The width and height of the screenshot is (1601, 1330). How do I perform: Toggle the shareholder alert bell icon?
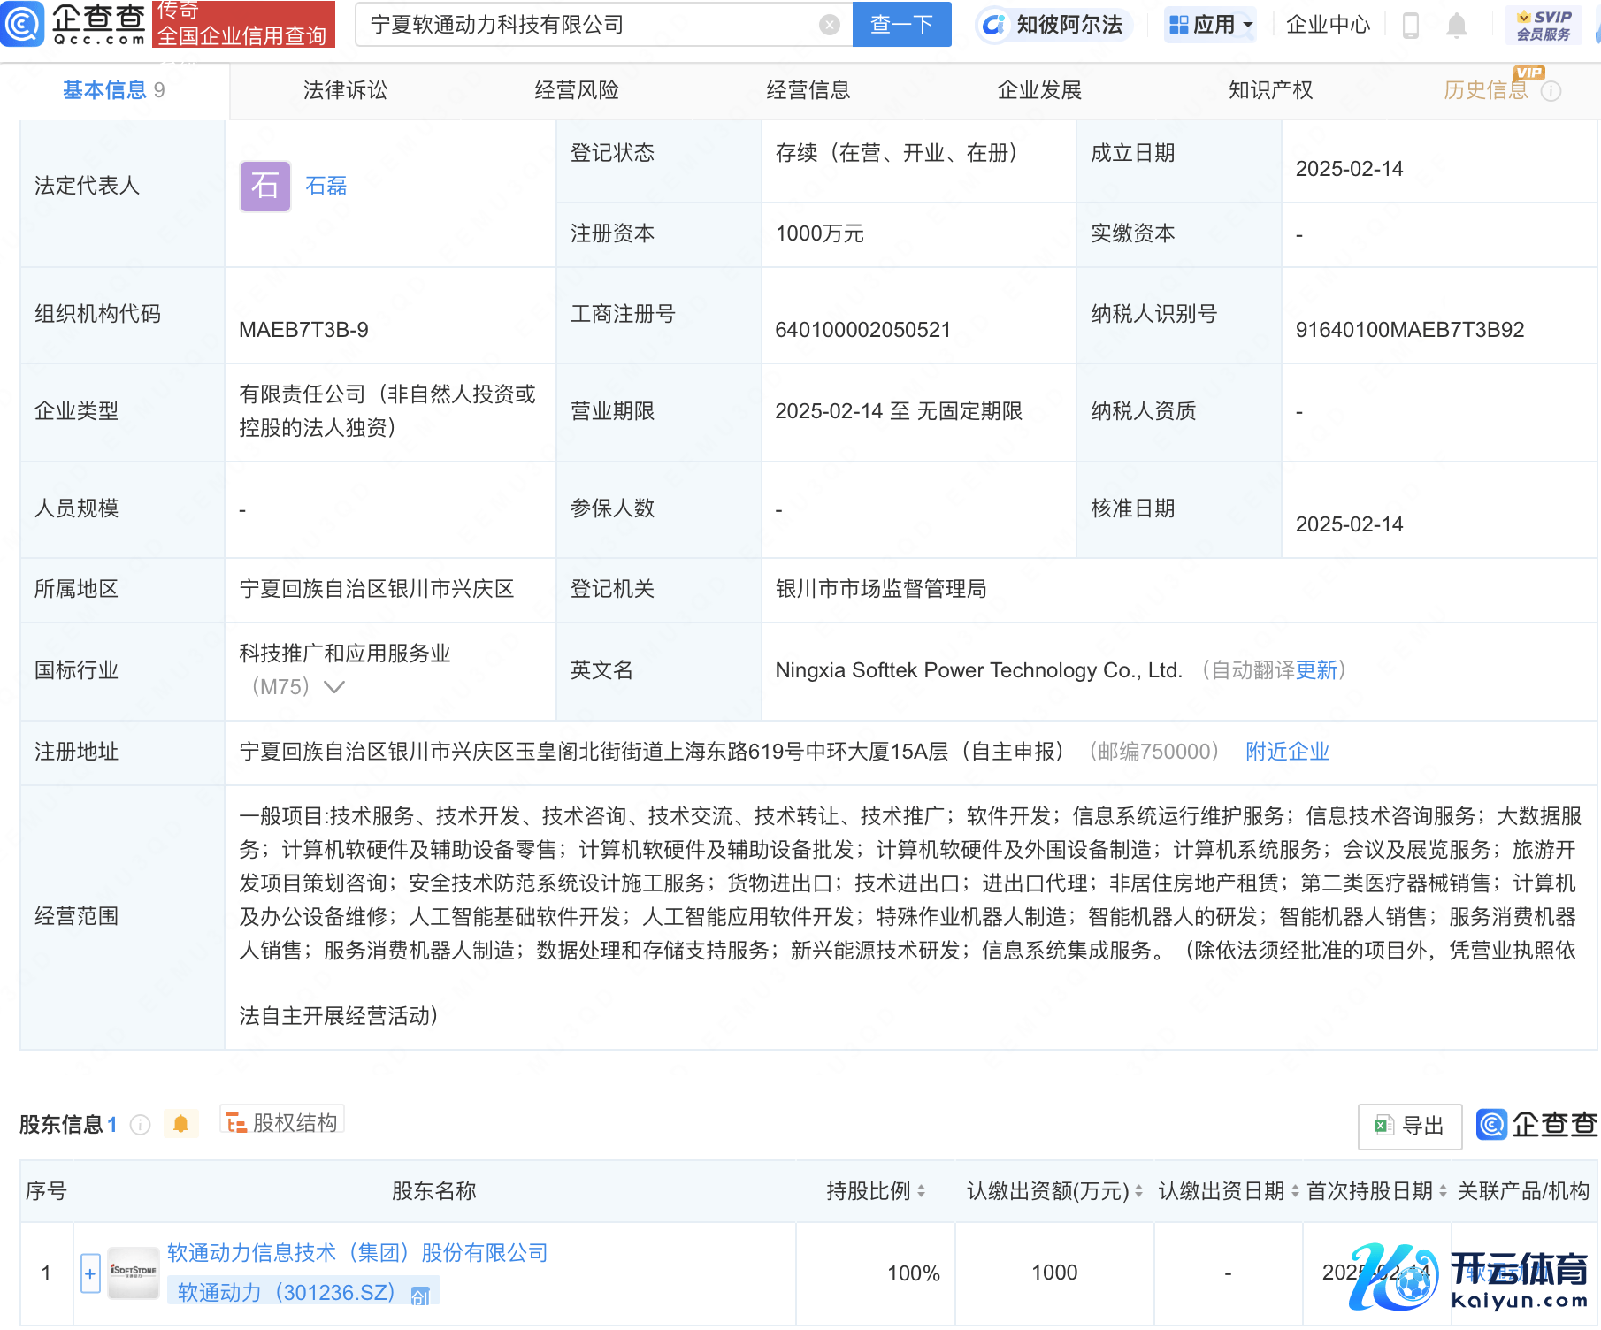tap(181, 1124)
